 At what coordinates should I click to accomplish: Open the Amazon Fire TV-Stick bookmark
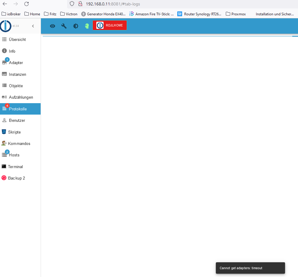151,14
